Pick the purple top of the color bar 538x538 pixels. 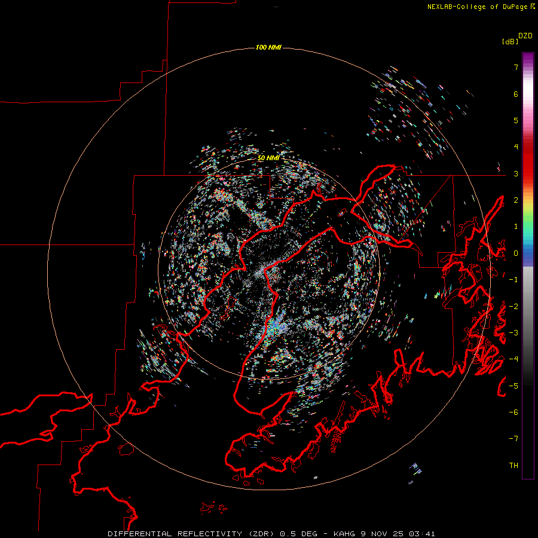click(x=528, y=59)
